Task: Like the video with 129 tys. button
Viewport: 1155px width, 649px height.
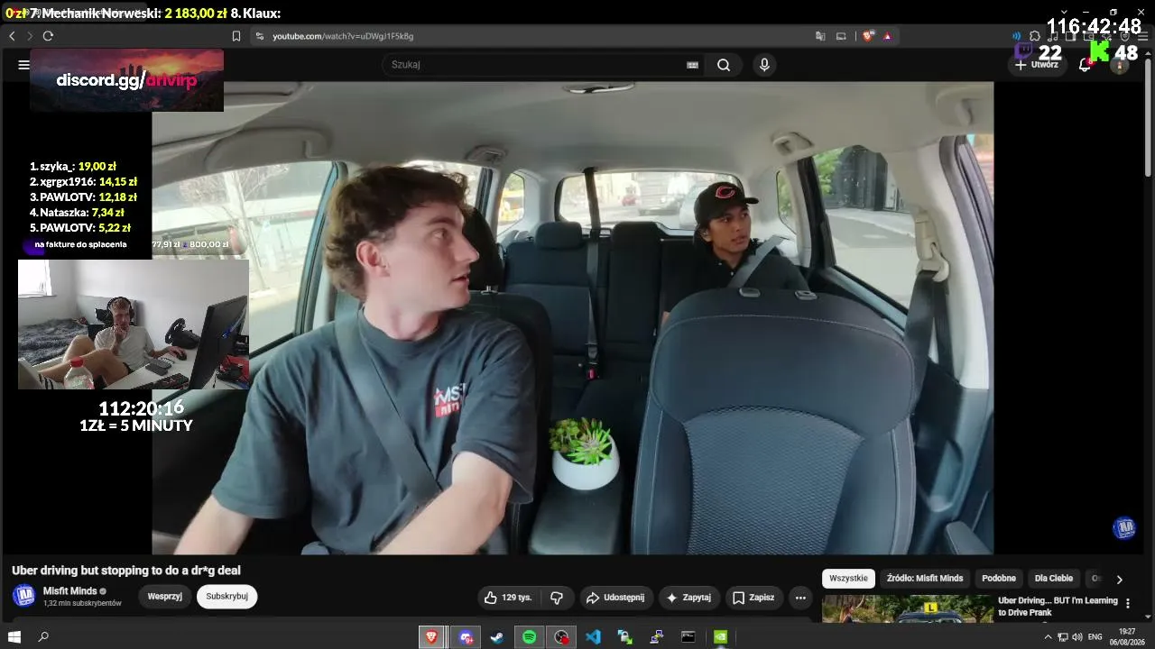Action: click(x=508, y=598)
